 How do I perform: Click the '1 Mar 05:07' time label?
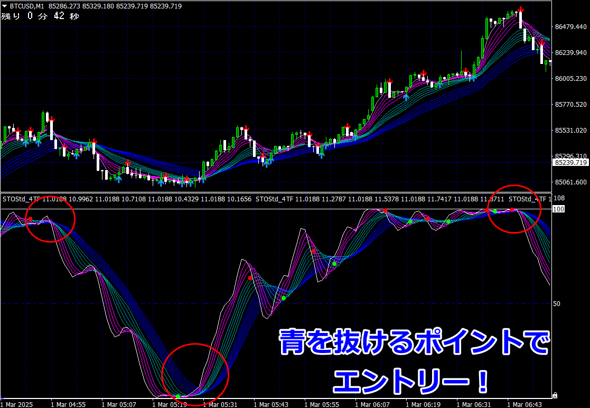(x=119, y=405)
